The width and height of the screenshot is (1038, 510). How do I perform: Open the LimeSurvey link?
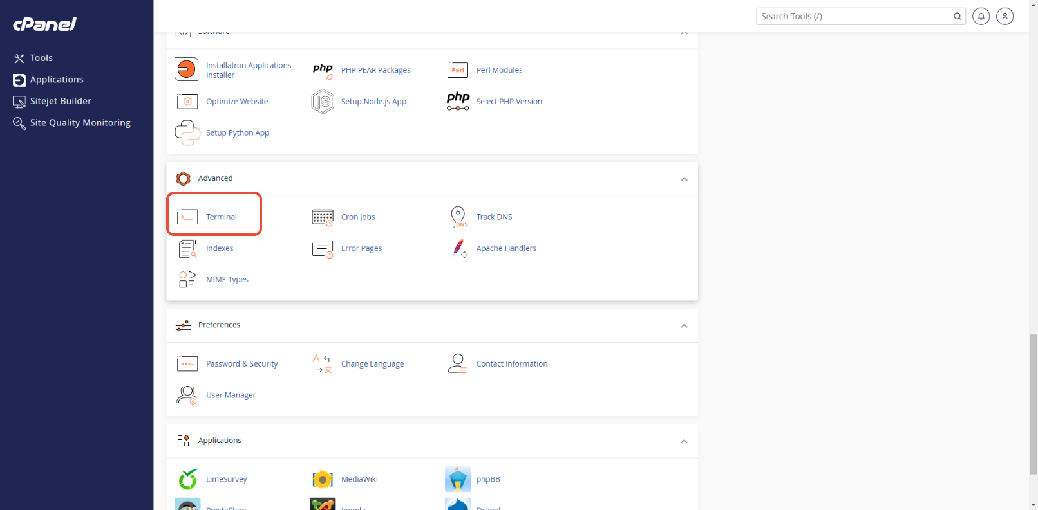(227, 479)
